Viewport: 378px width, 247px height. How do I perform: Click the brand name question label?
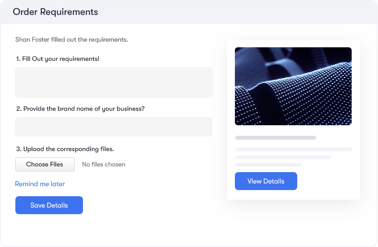(x=80, y=109)
